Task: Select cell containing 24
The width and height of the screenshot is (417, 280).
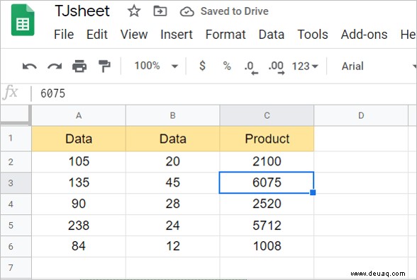Action: (172, 226)
